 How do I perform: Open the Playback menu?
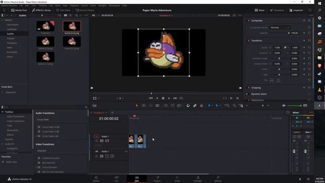[x=74, y=6]
